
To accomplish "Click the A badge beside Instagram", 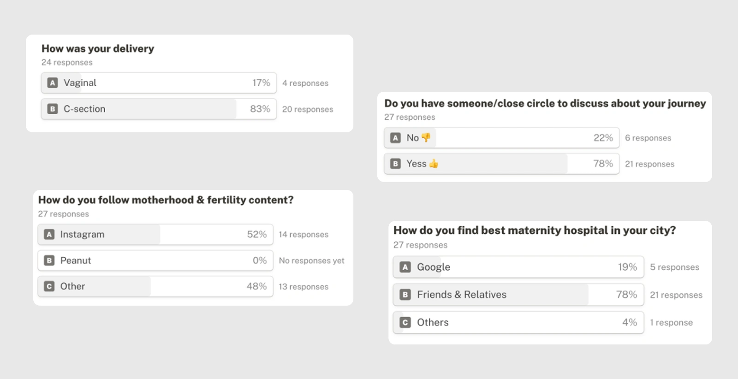I will [x=49, y=234].
